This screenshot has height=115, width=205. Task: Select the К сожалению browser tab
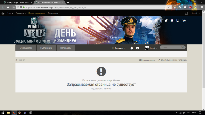tap(49, 2)
